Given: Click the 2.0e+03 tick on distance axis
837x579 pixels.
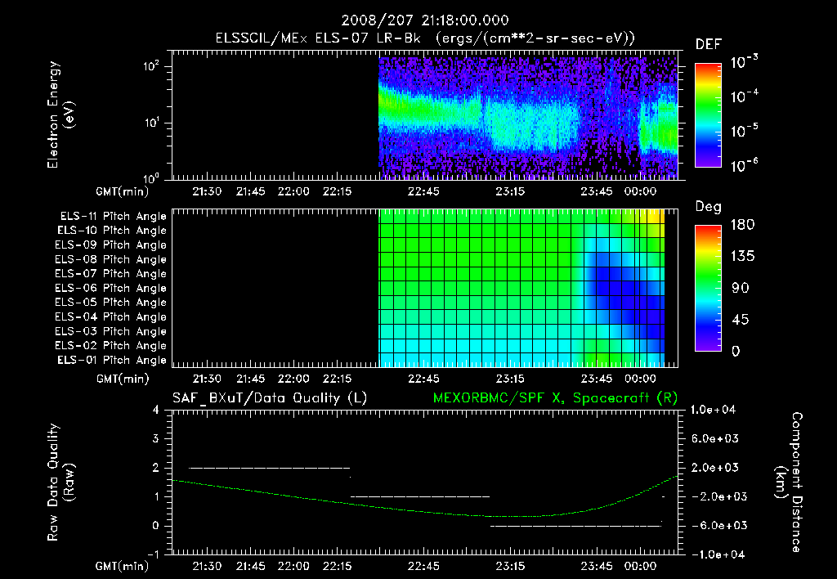Looking at the screenshot, I should [714, 467].
